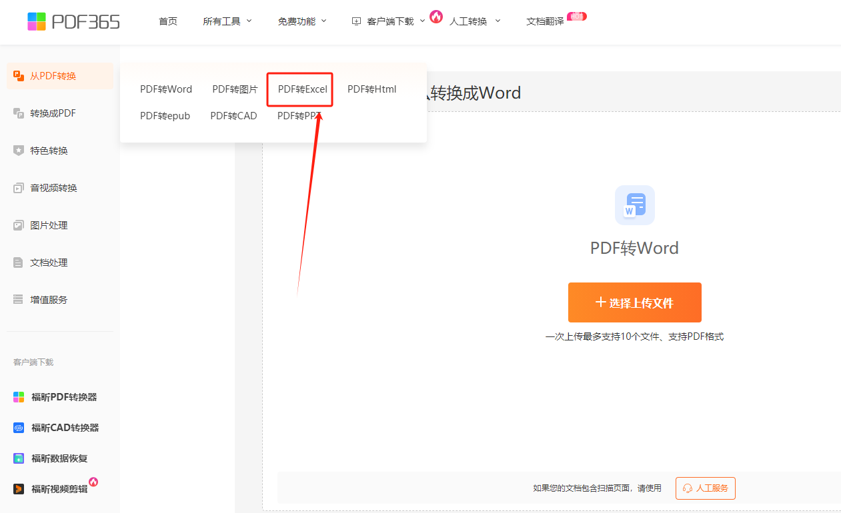
Task: Expand the 所有工具 dropdown menu
Action: coord(227,21)
